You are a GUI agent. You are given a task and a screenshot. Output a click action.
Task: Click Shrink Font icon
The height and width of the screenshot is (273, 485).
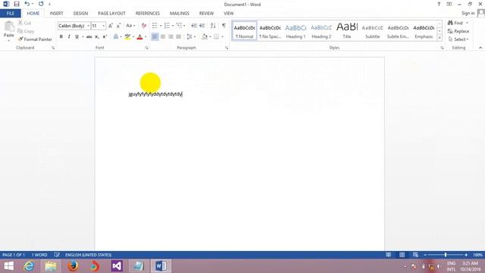(x=118, y=26)
